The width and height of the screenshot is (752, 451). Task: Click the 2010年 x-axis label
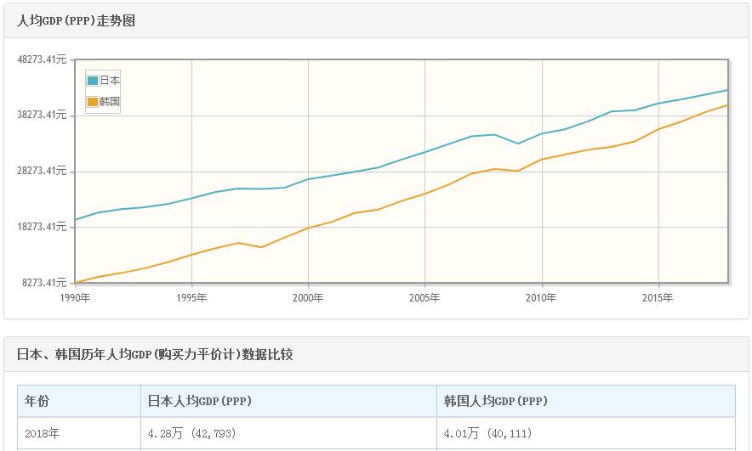pyautogui.click(x=541, y=297)
